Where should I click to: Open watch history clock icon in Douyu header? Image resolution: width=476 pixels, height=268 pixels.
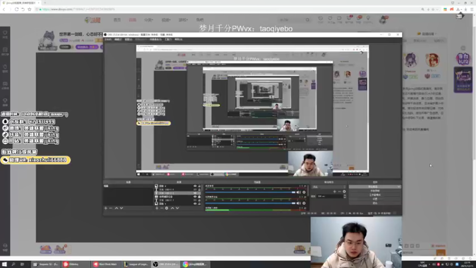pos(321,20)
